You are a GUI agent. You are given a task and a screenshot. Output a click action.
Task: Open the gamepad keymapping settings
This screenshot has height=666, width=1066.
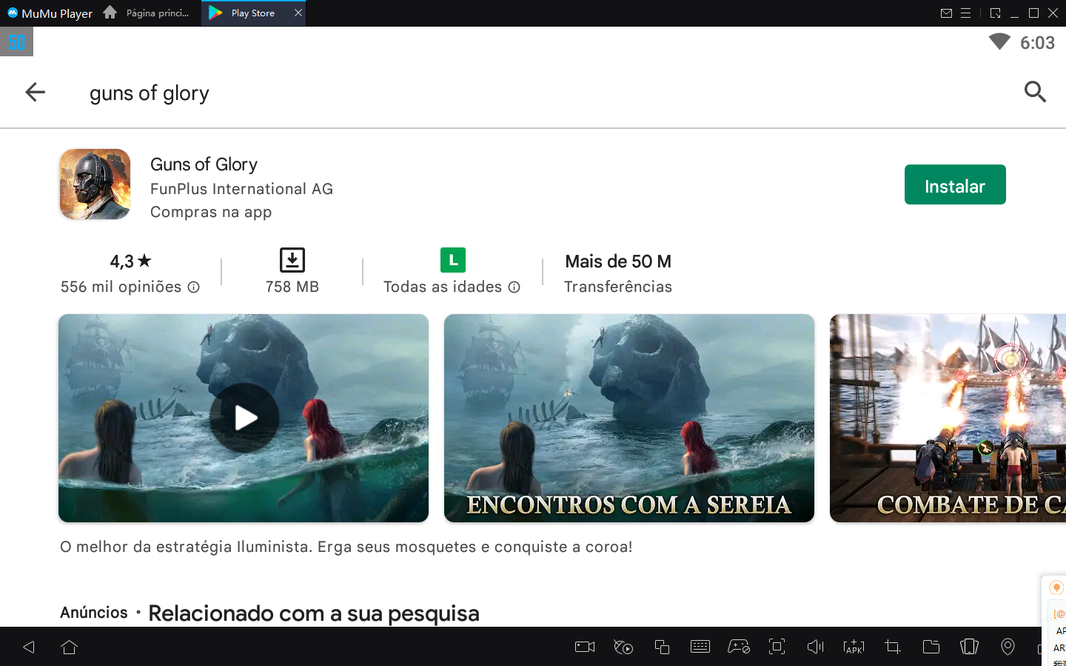click(739, 647)
